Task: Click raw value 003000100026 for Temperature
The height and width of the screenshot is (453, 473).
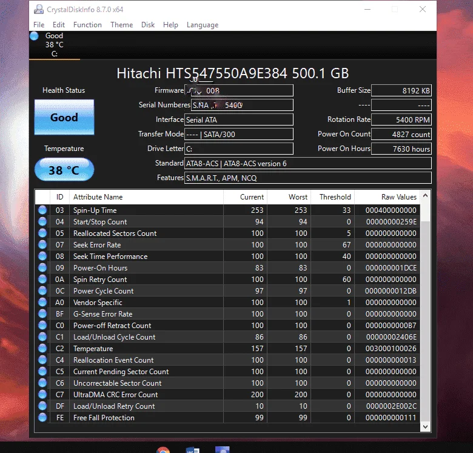Action: [x=391, y=348]
